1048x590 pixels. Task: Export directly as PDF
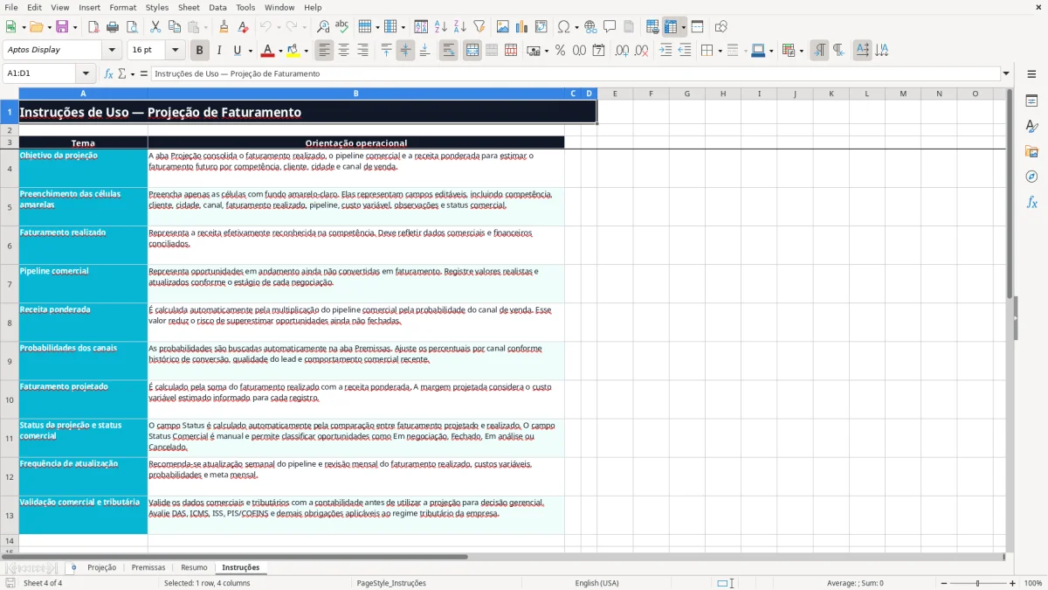(x=93, y=27)
